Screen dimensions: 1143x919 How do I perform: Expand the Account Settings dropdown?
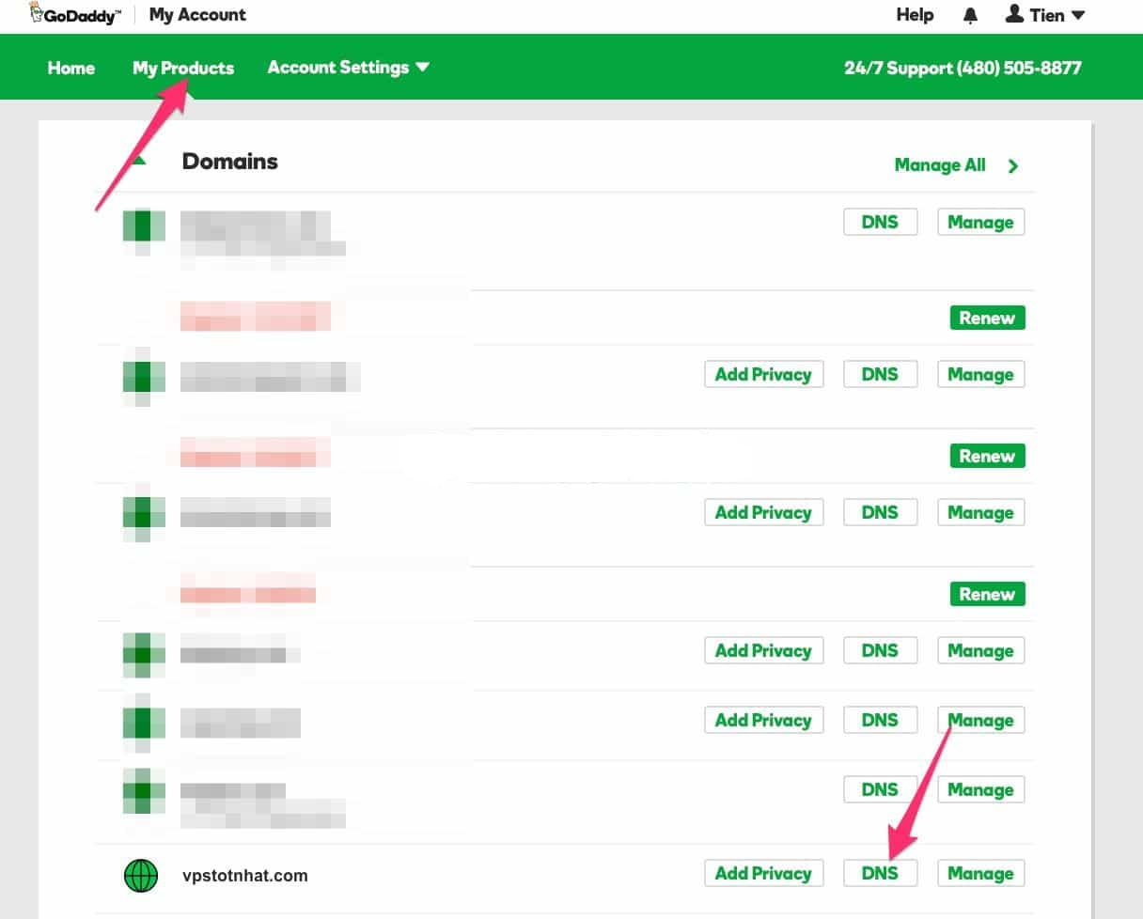348,68
